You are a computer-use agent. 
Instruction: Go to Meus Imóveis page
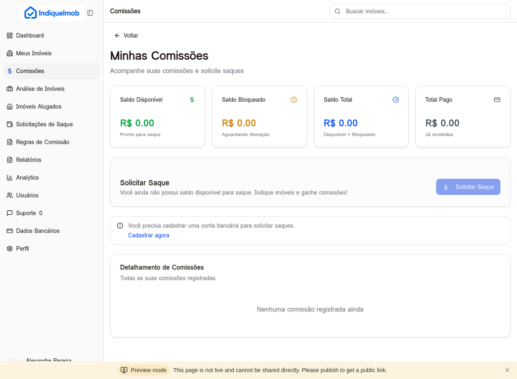[x=34, y=53]
